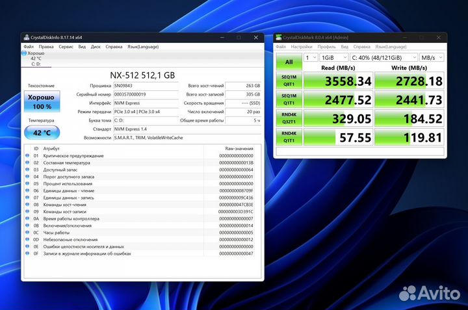
Task: Start SEQ1M Q8T1 test
Action: tap(289, 81)
